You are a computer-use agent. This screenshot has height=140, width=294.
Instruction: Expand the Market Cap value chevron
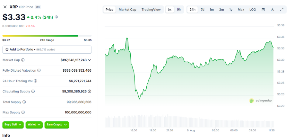(90, 60)
